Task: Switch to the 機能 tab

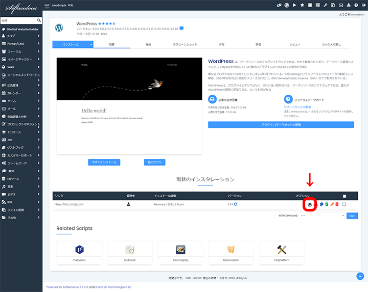Action: pos(148,44)
